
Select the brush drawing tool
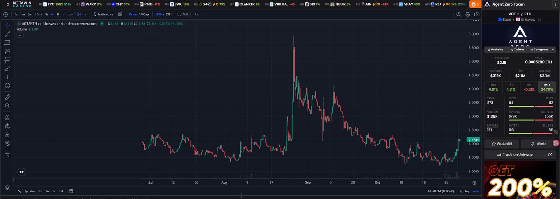(7, 68)
